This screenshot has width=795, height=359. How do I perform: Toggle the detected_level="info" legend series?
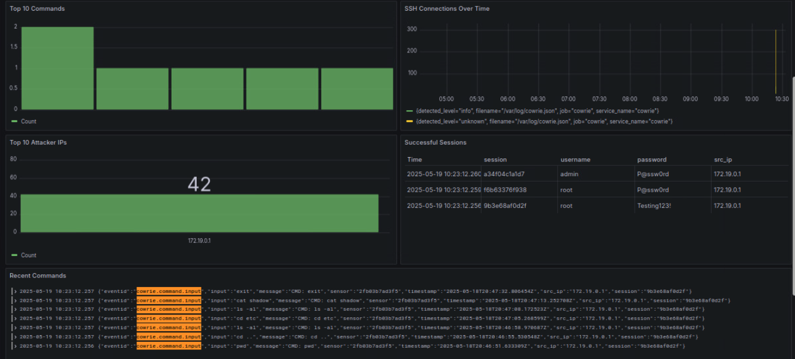pyautogui.click(x=537, y=111)
